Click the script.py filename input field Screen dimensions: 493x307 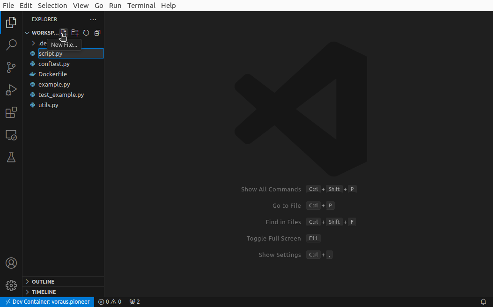pyautogui.click(x=70, y=53)
